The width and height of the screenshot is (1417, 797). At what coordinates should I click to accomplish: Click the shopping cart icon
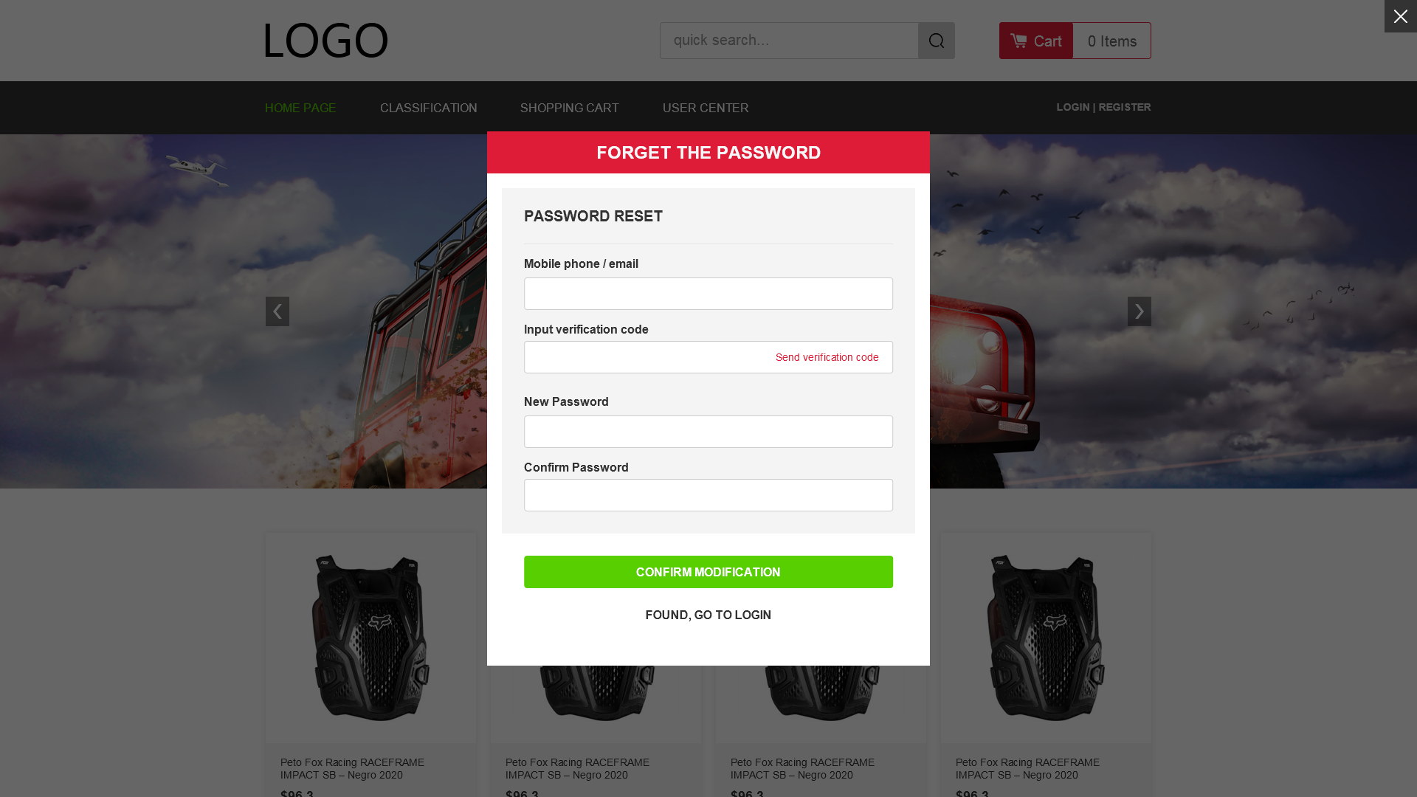pyautogui.click(x=1019, y=41)
